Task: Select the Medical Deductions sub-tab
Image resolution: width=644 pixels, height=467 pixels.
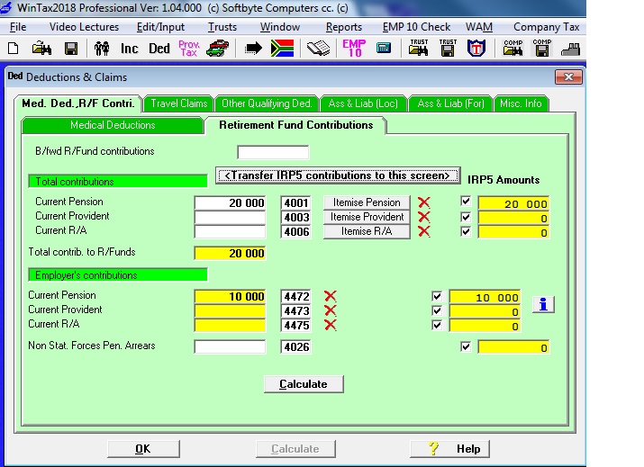Action: (x=113, y=125)
